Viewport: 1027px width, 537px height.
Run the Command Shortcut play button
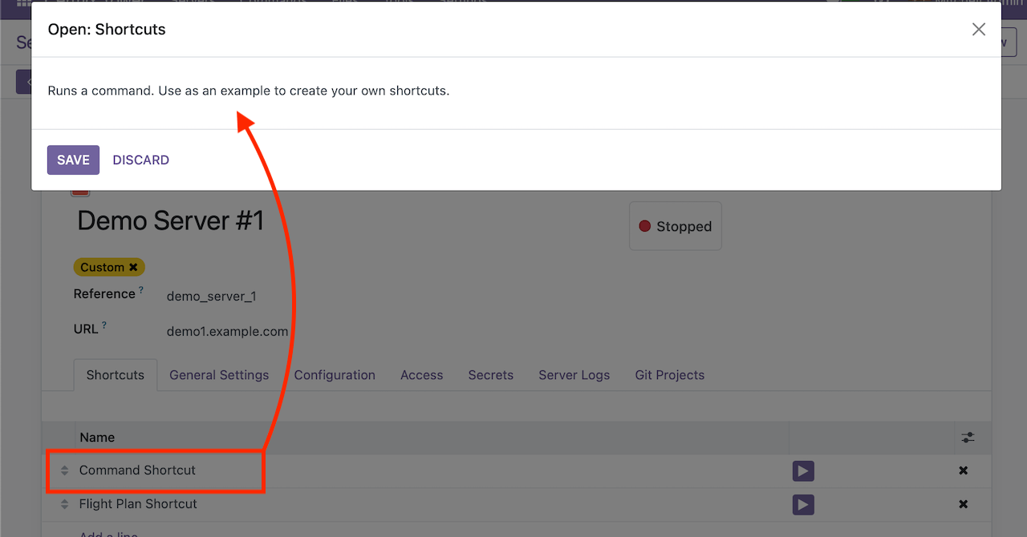(803, 470)
